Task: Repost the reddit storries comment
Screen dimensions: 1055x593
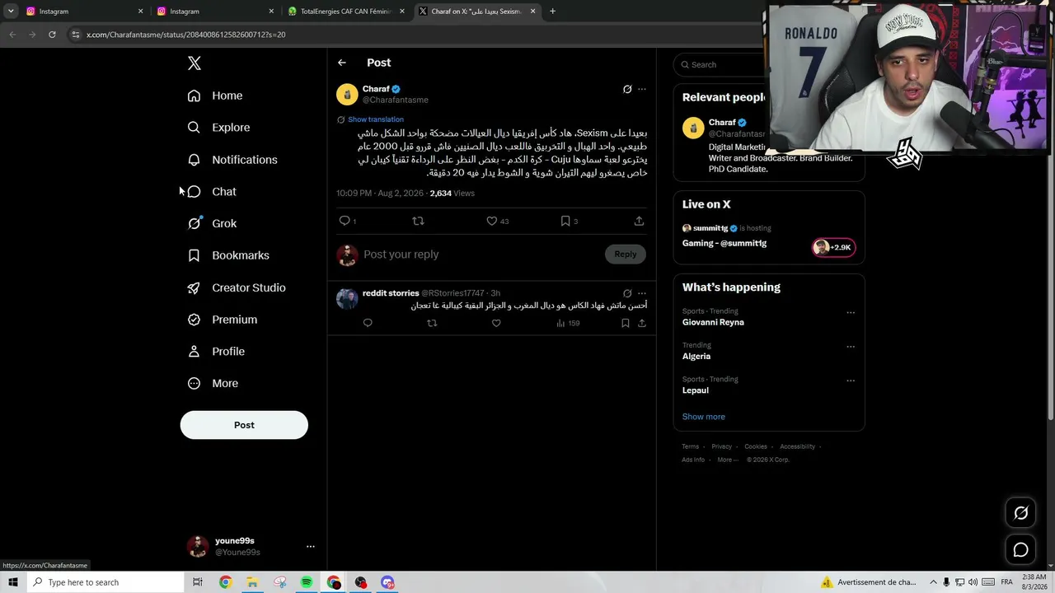Action: click(x=432, y=323)
